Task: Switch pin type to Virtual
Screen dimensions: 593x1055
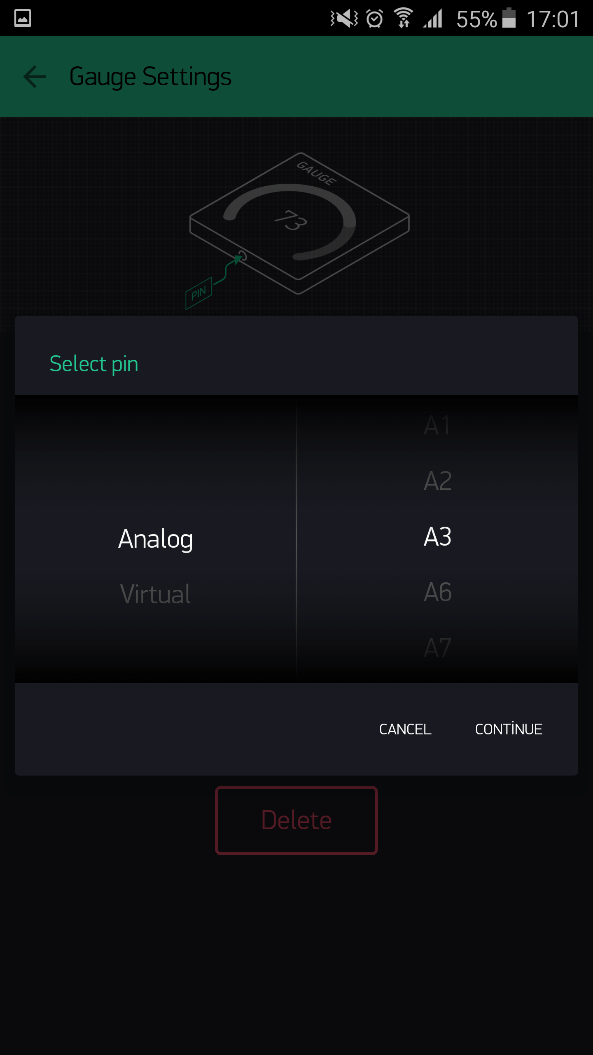Action: click(x=156, y=594)
